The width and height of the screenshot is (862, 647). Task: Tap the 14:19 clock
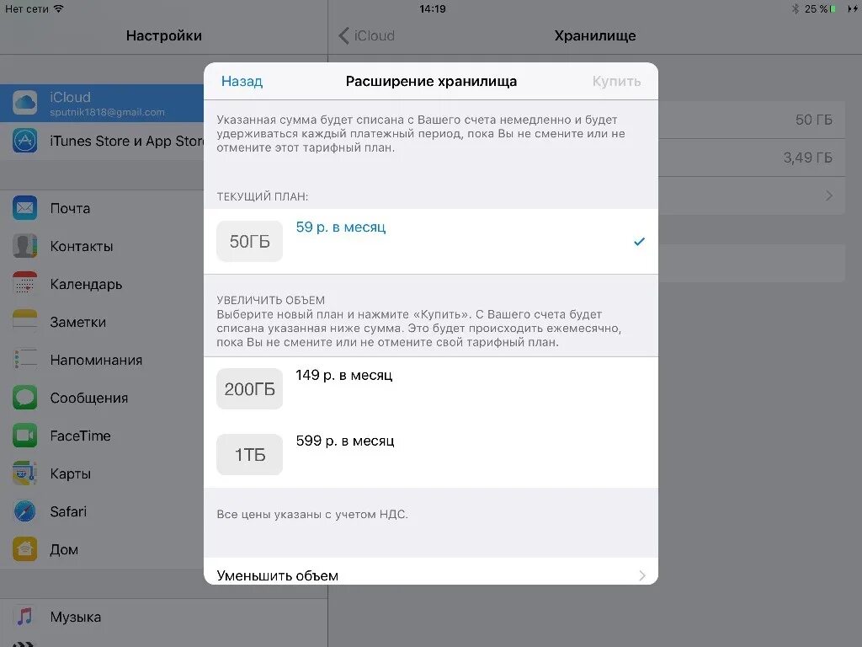(x=432, y=8)
